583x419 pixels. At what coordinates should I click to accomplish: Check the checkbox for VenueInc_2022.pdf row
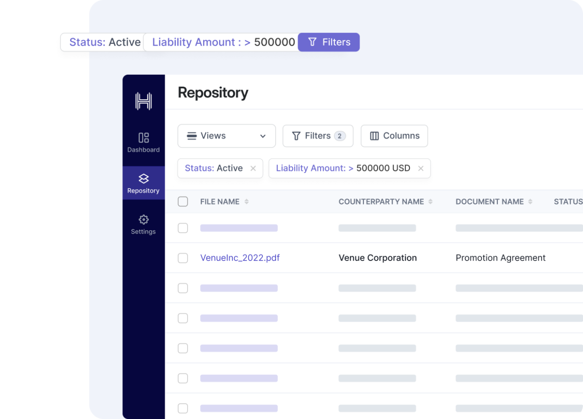183,258
